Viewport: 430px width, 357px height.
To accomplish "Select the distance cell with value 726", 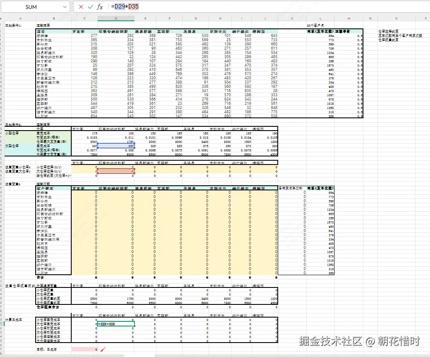I will (170, 36).
